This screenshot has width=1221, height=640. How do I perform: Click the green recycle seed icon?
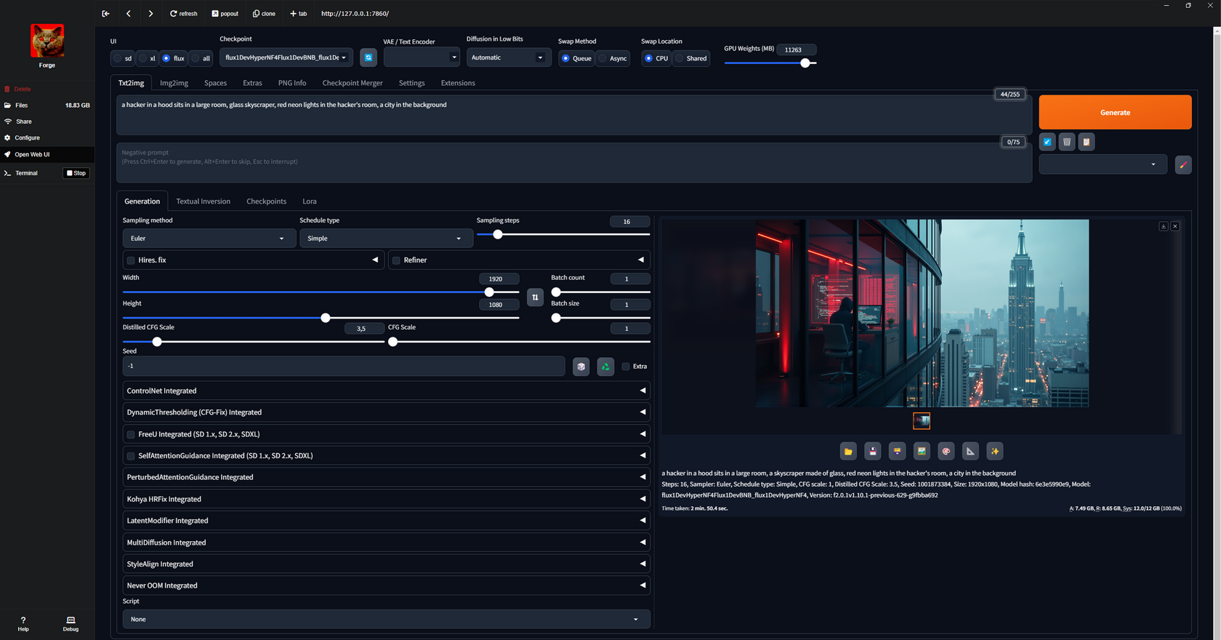pyautogui.click(x=605, y=367)
